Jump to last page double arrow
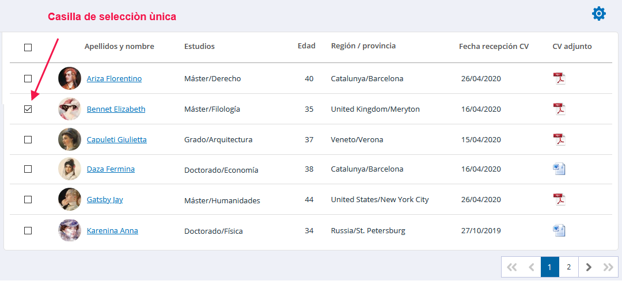The height and width of the screenshot is (281, 622). pos(608,267)
